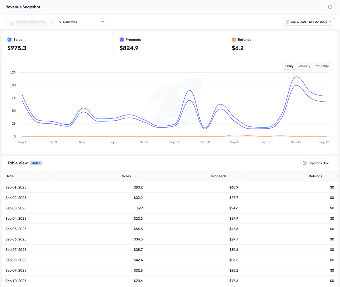Open the Sales column three-dot menu
This screenshot has height=287, width=340.
click(141, 176)
